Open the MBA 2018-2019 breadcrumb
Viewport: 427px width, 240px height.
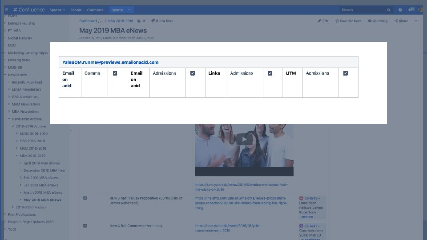pos(120,21)
